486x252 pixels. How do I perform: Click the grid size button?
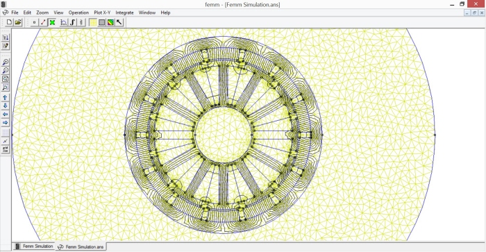point(6,149)
